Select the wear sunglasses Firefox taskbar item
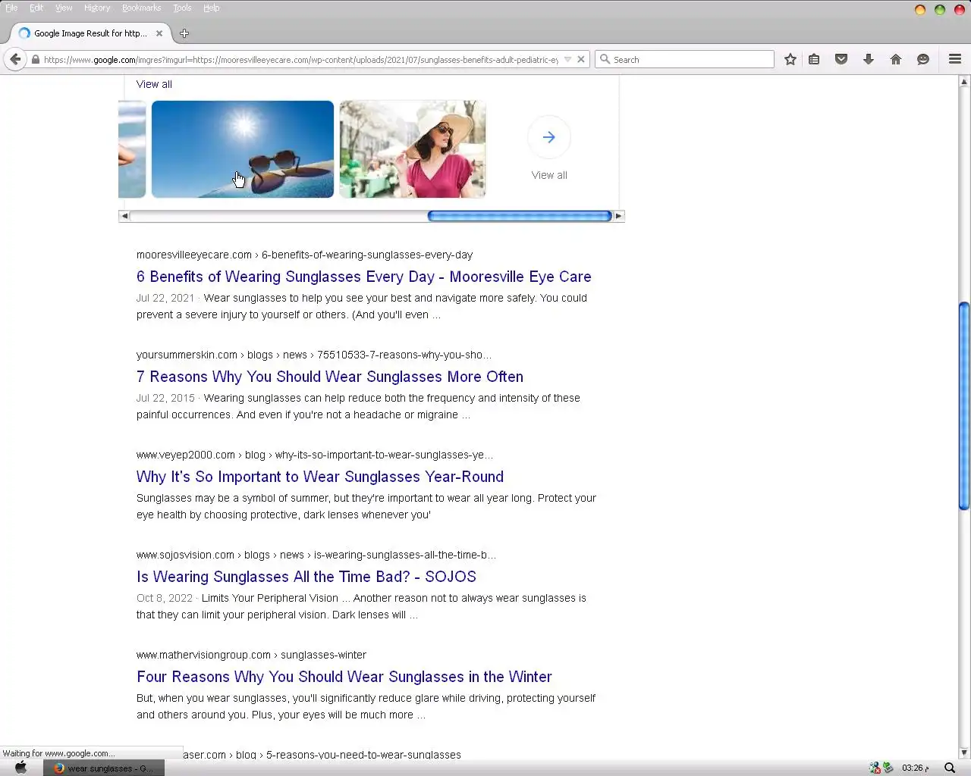The width and height of the screenshot is (971, 776). click(x=103, y=768)
